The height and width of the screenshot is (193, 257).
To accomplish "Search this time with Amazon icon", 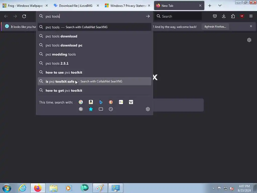I will (91, 102).
